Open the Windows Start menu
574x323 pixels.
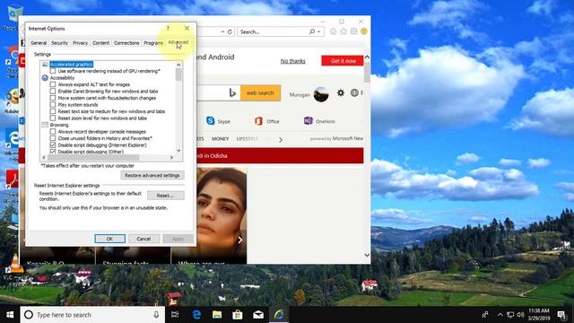click(10, 315)
